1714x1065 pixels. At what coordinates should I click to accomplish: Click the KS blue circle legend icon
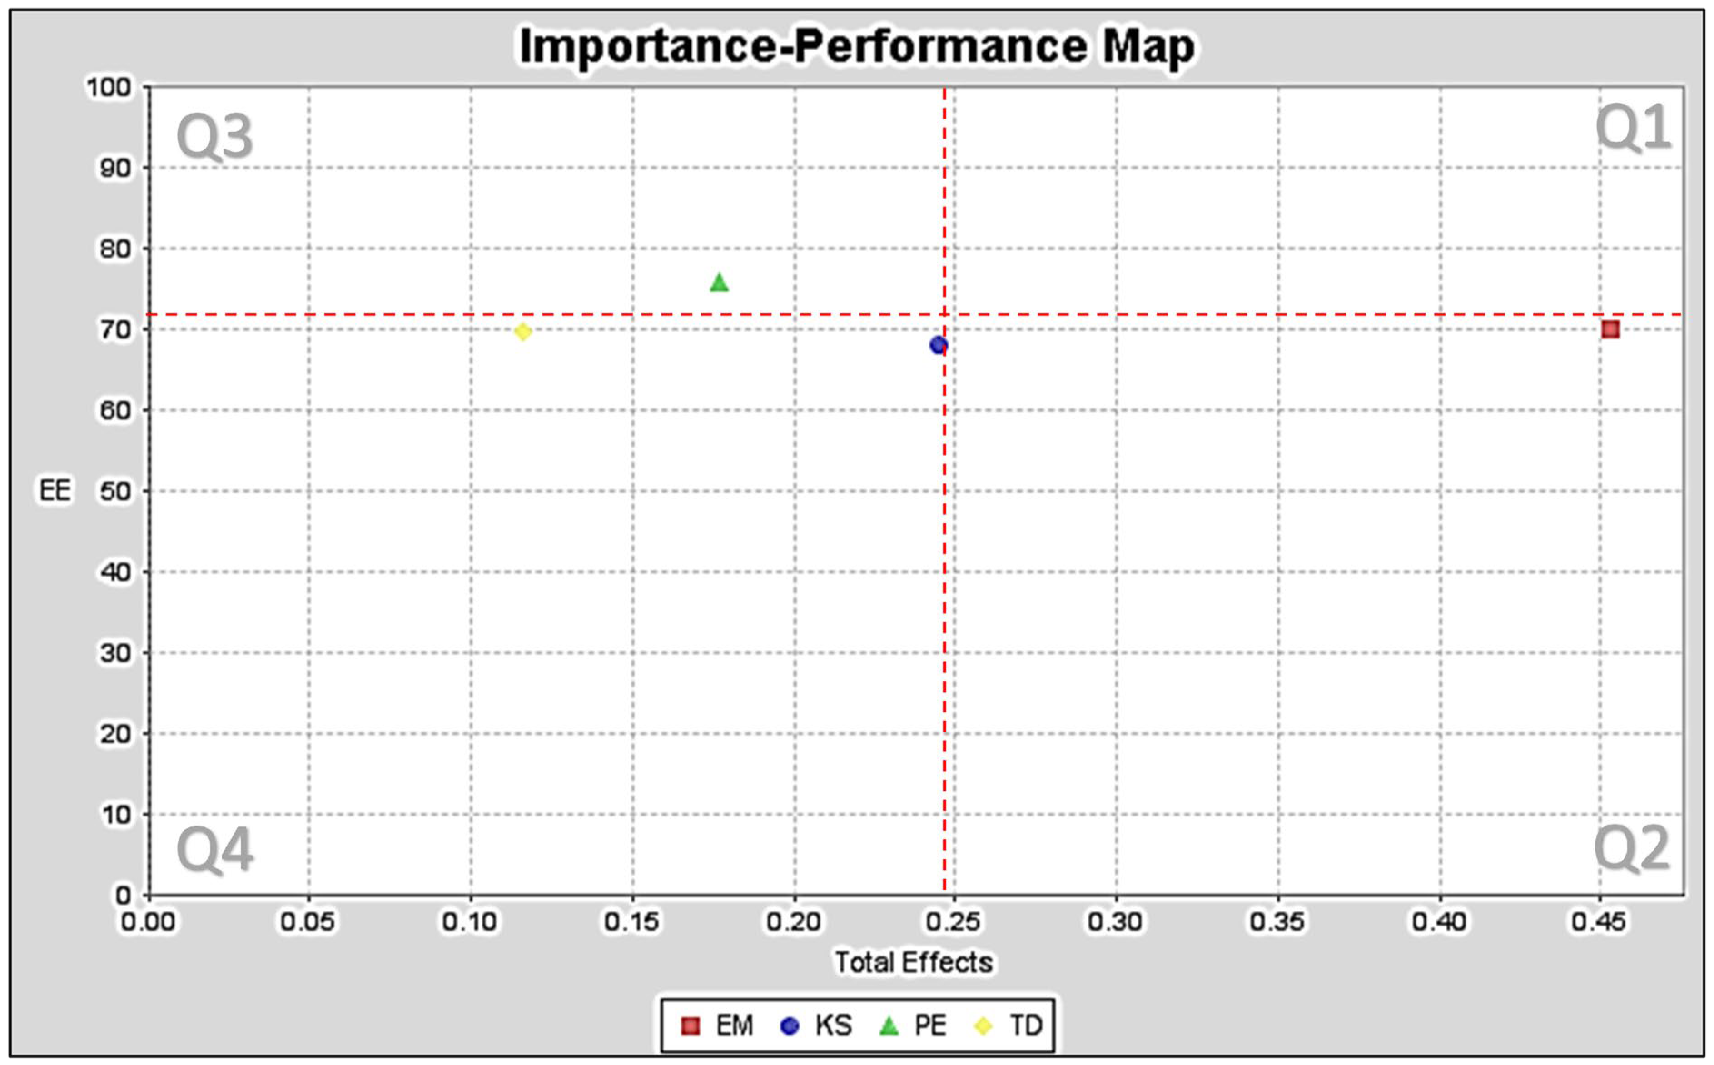point(790,1026)
